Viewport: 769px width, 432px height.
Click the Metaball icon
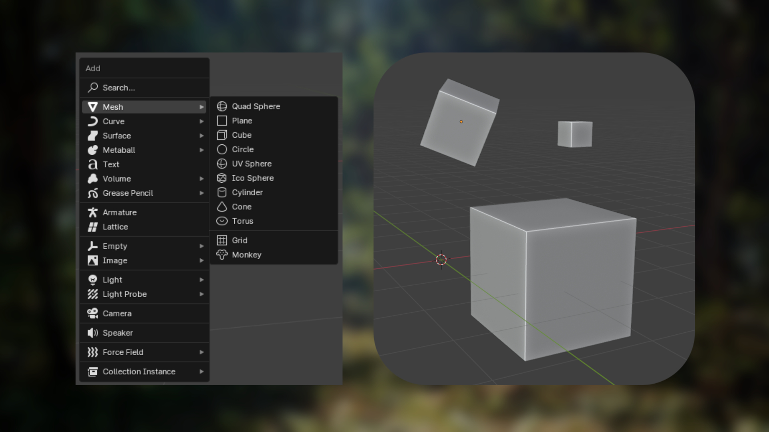pos(93,150)
